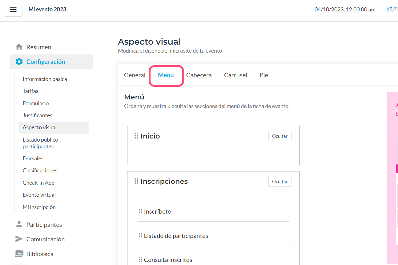The height and width of the screenshot is (265, 398).
Task: Click the Participantes person icon
Action: coord(19,224)
